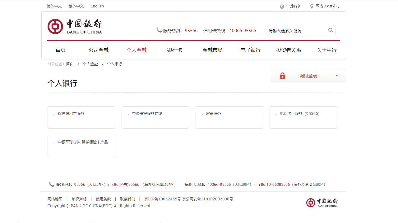398x223 pixels.
Task: Open the 保管箱租赁服务 service card
Action: 71,113
